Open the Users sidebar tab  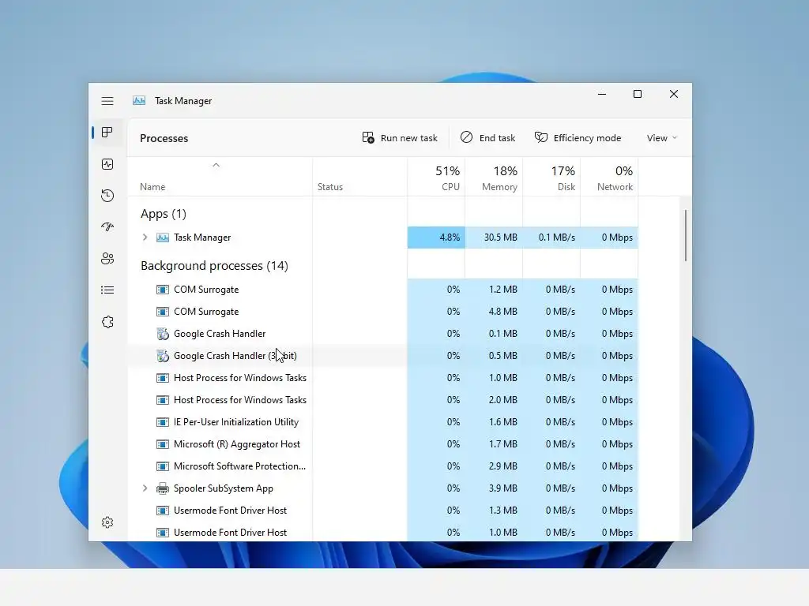pos(107,259)
